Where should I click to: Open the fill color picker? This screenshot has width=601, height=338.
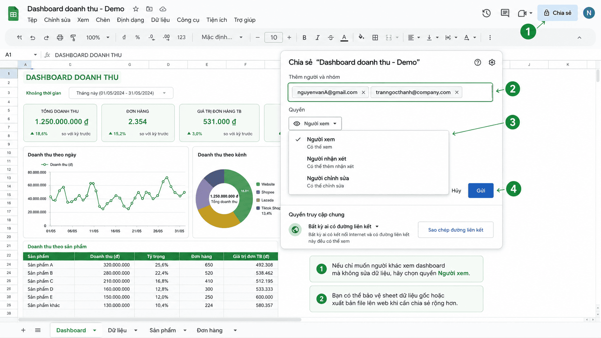click(x=361, y=37)
